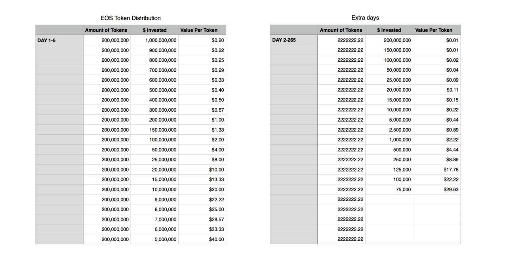This screenshot has width=507, height=265.
Task: Select the "$13.33" value per token cell
Action: [x=202, y=179]
